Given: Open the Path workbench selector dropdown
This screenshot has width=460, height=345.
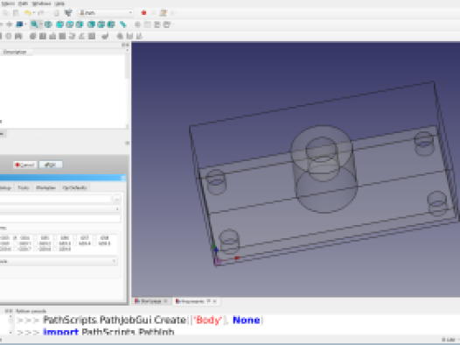Looking at the screenshot, I should tap(106, 12).
